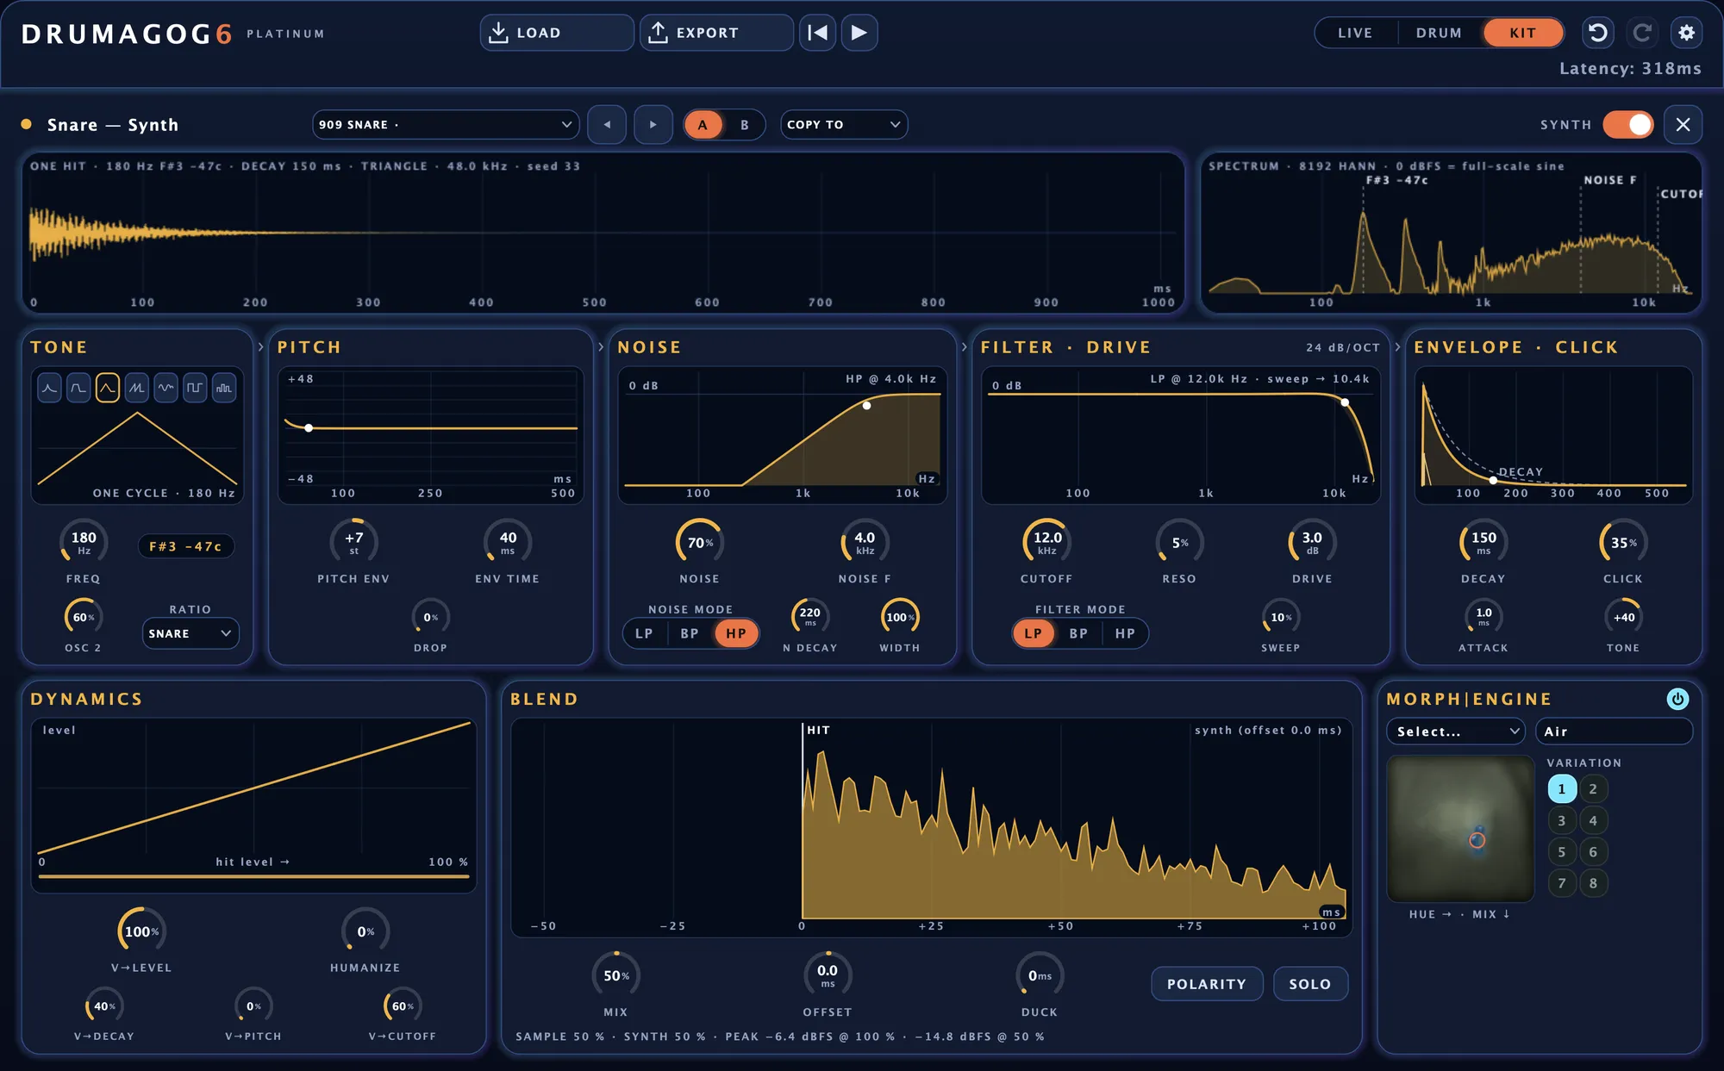Click the POLARITY button
The width and height of the screenshot is (1724, 1071).
(1207, 984)
